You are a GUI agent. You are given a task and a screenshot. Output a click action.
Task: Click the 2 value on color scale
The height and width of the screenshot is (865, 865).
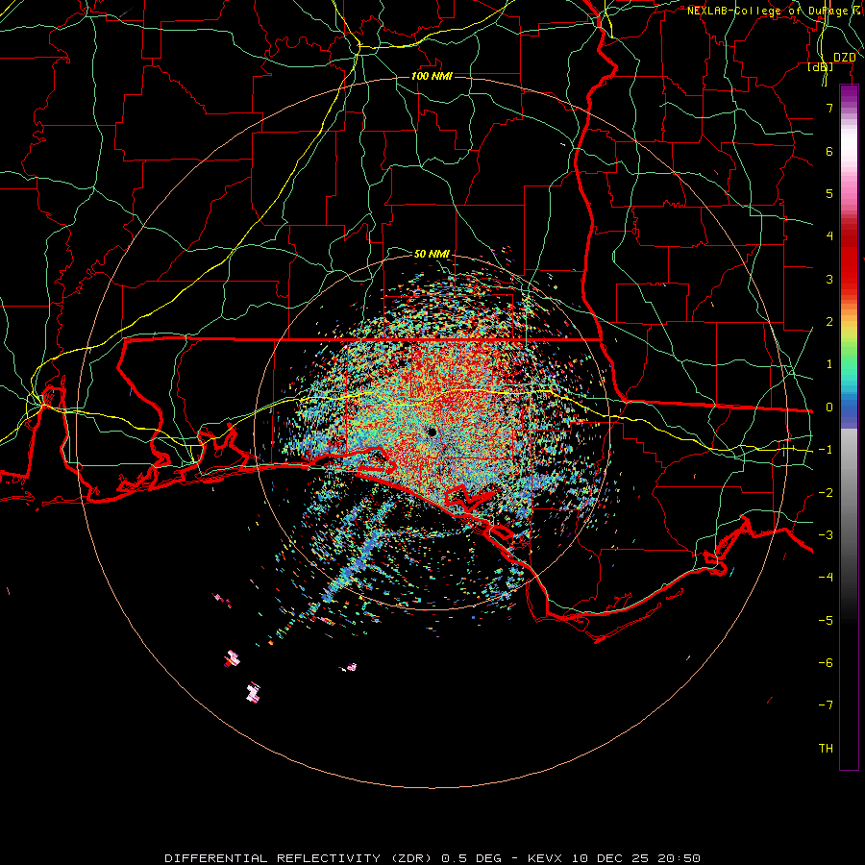829,322
